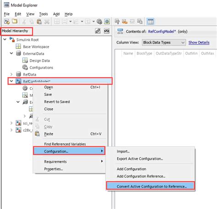Click the Show Details link

pyautogui.click(x=199, y=42)
